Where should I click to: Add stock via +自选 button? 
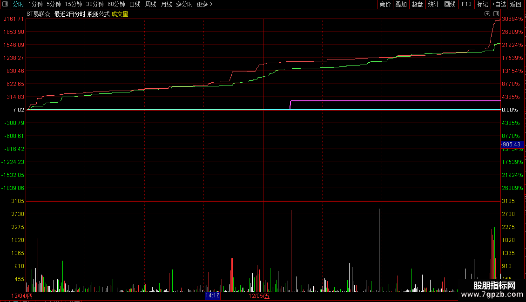[499, 4]
